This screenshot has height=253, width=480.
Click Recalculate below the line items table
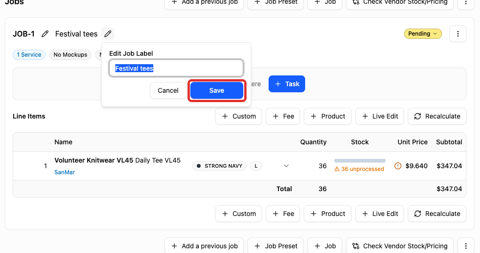(x=437, y=214)
